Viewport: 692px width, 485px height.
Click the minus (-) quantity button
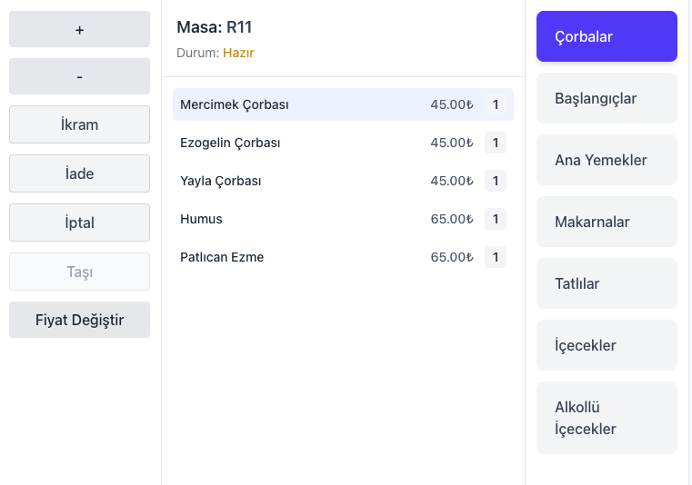coord(79,76)
